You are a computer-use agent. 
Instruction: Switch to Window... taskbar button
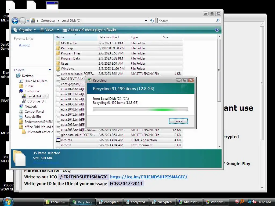point(216,202)
